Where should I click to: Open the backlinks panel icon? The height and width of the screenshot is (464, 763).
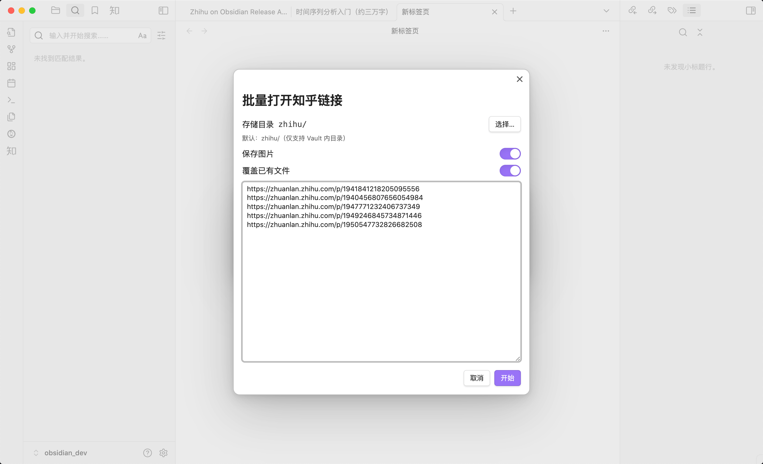632,10
